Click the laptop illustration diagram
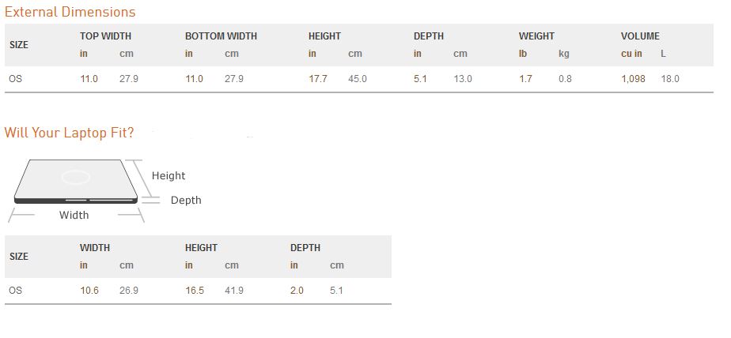The image size is (731, 338). (75, 181)
